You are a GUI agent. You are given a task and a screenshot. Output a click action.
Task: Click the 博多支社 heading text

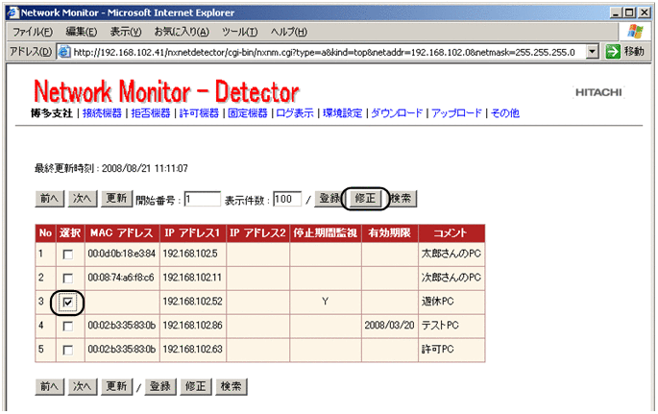click(52, 113)
